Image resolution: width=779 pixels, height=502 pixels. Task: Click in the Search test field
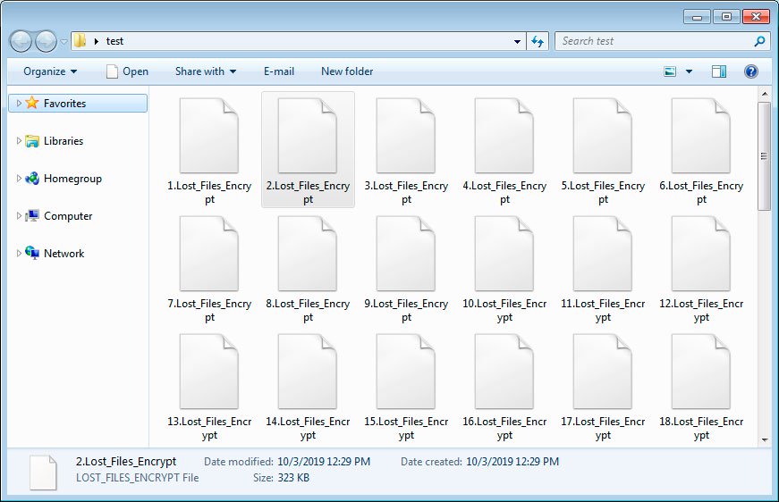tap(656, 41)
